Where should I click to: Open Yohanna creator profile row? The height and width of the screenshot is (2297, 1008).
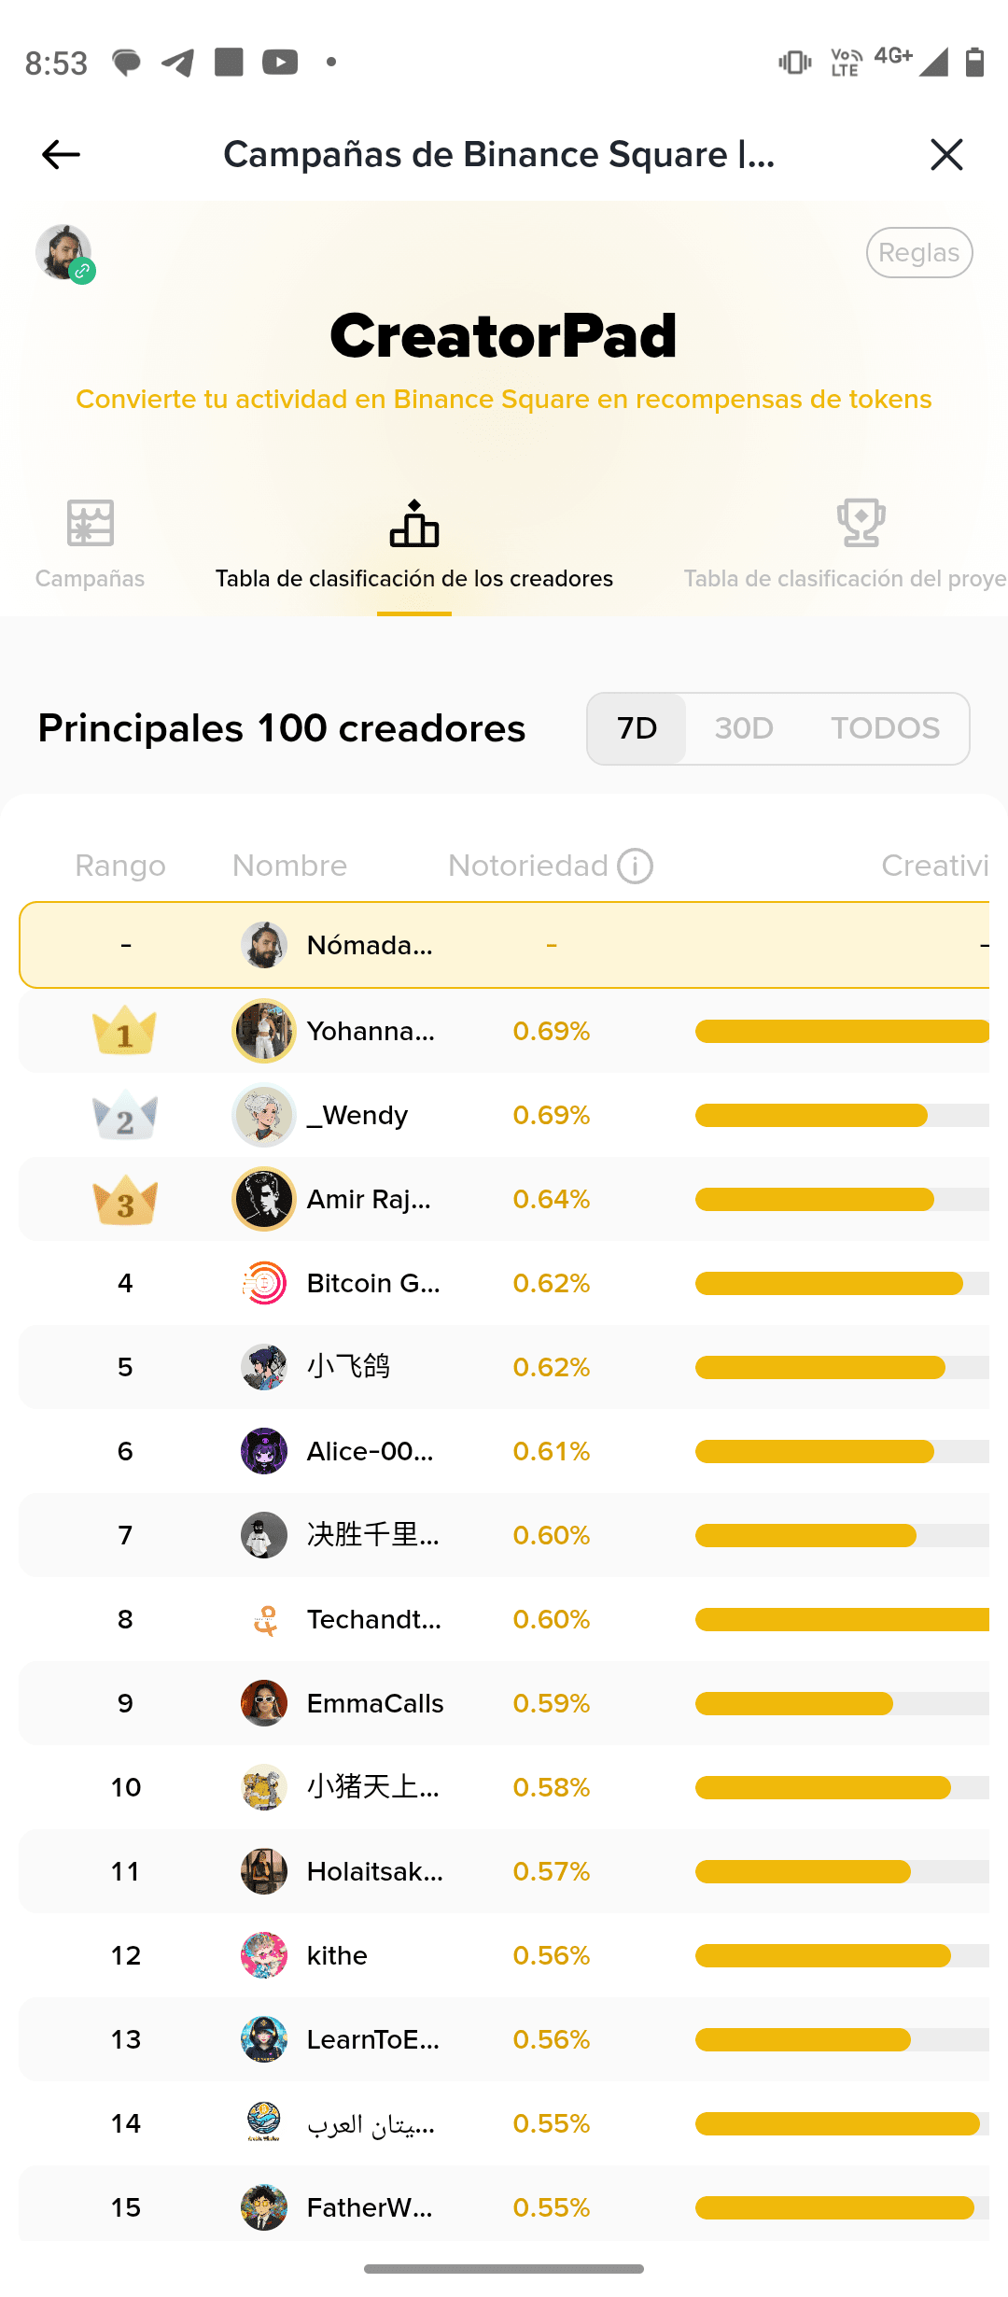tap(371, 1032)
